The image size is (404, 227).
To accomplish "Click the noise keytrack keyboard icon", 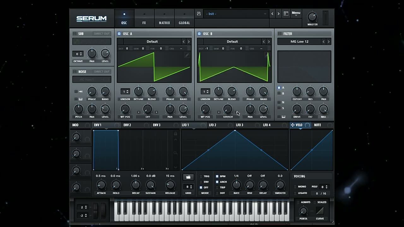I will [x=80, y=99].
